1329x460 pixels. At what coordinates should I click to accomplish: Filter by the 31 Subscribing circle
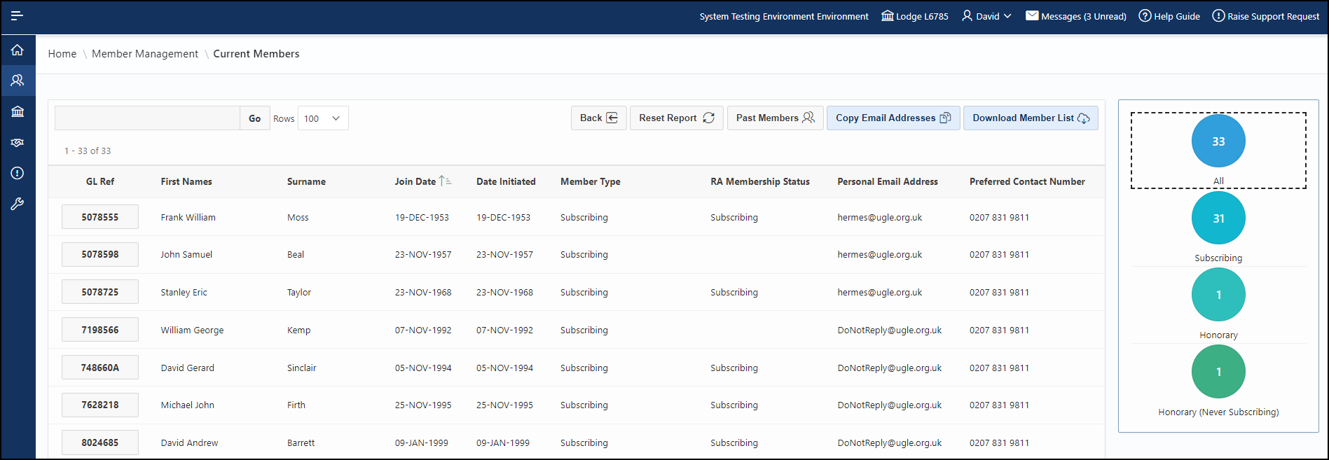(1218, 218)
